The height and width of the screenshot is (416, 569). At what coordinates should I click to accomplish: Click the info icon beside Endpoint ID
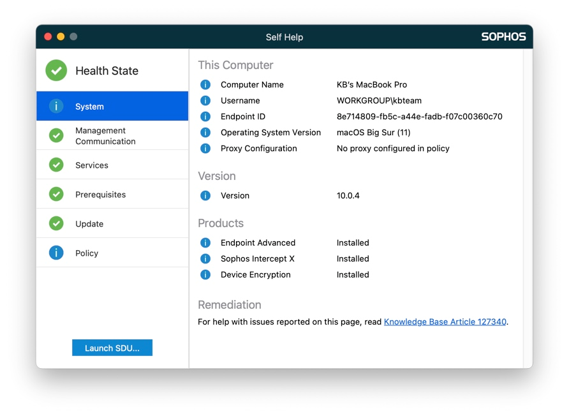click(x=205, y=116)
